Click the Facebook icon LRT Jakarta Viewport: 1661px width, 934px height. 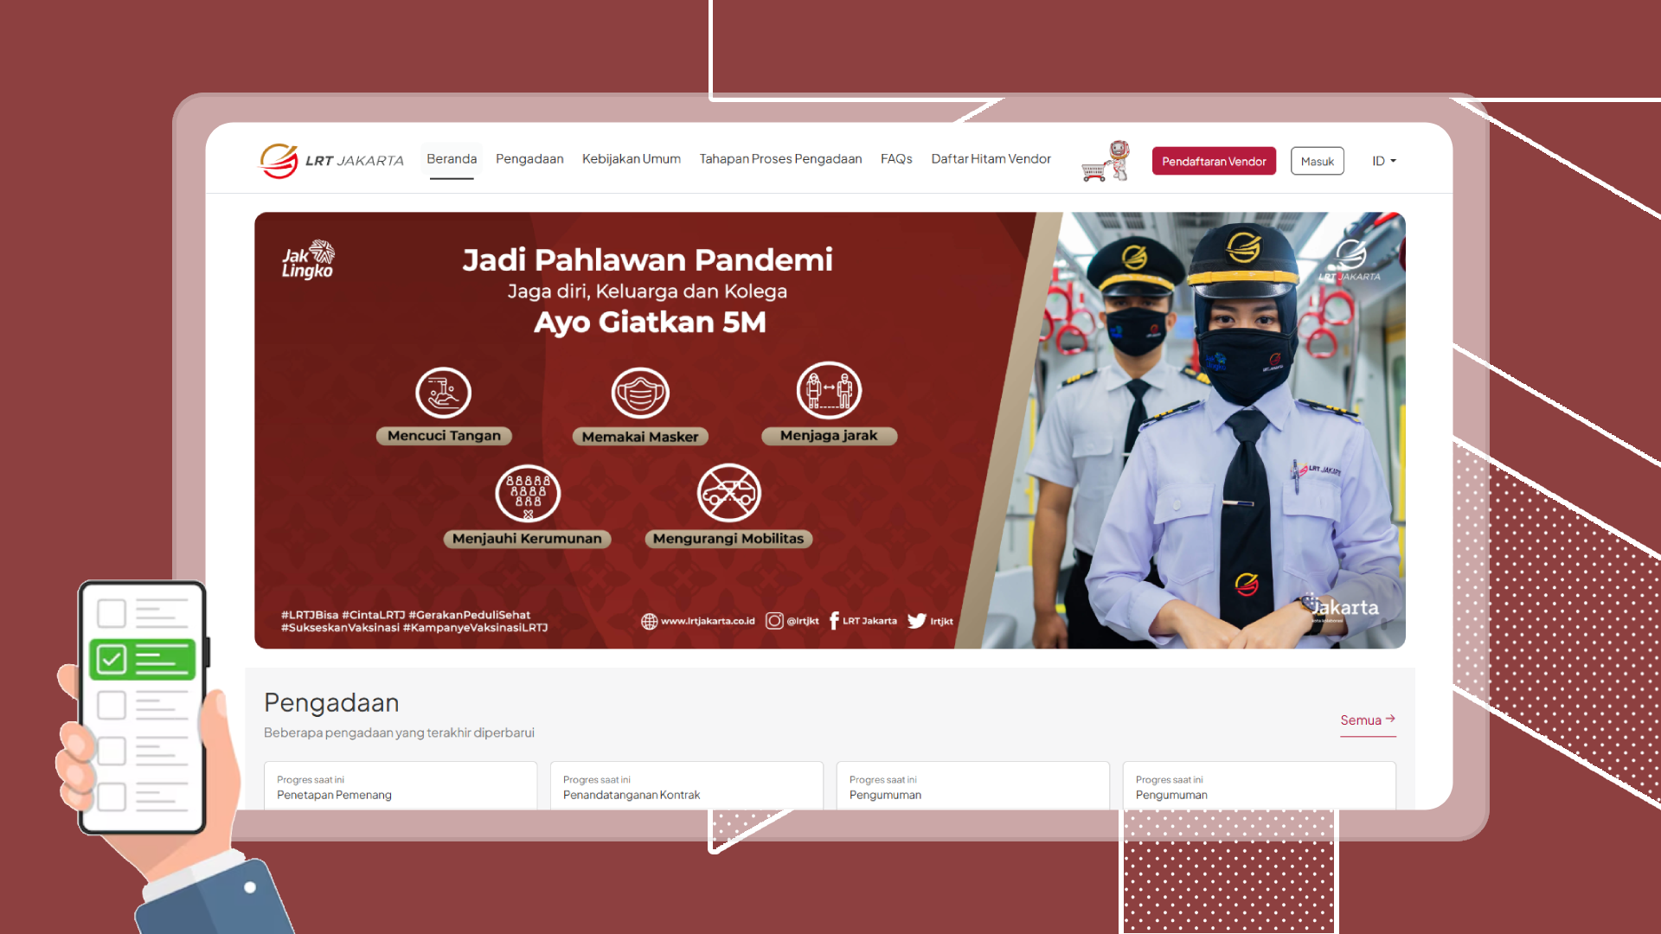tap(834, 621)
